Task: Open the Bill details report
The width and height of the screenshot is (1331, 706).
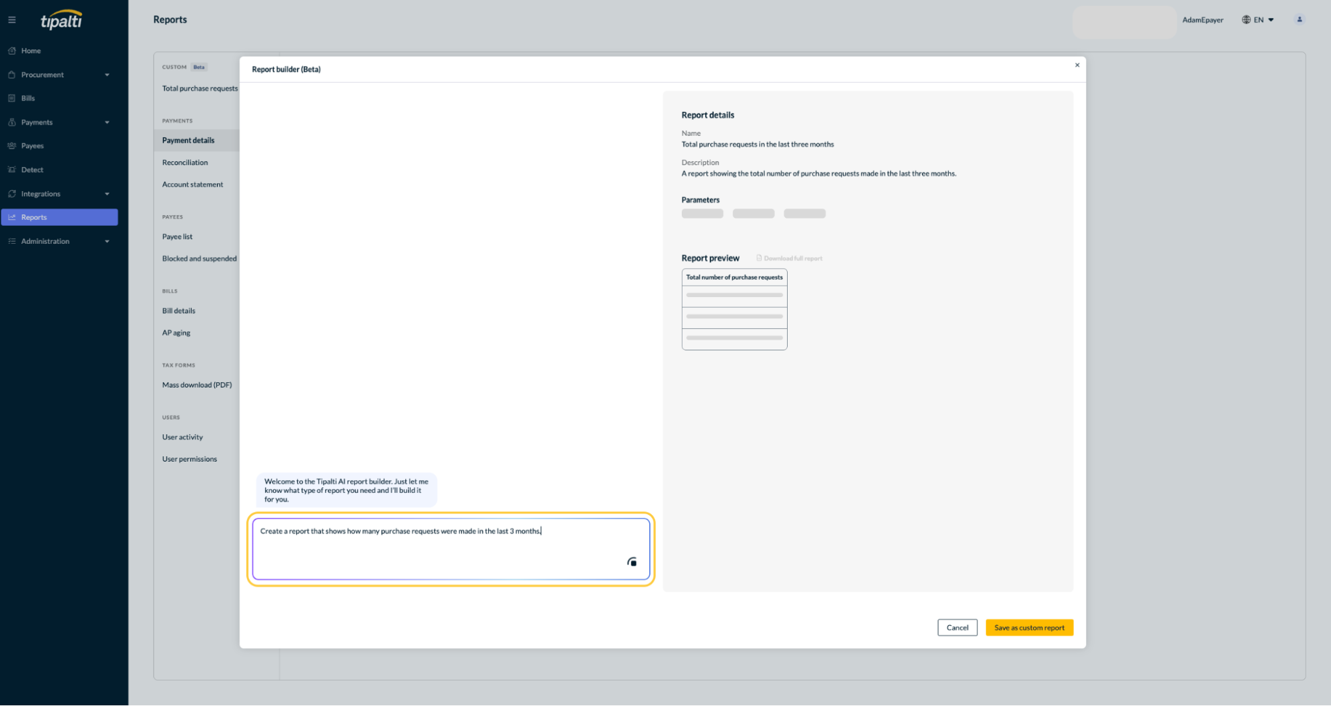Action: tap(178, 311)
